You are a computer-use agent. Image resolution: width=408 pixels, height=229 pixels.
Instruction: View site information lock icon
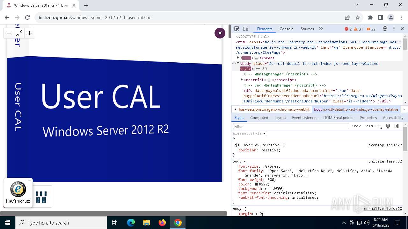40,17
